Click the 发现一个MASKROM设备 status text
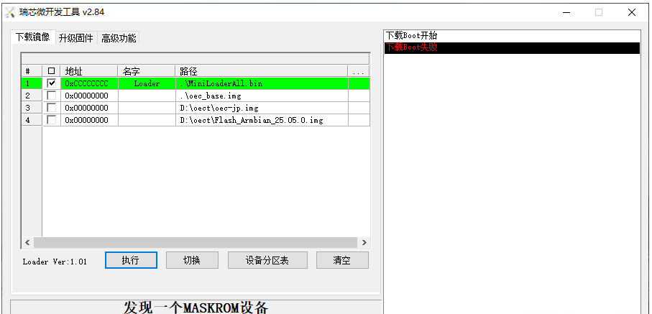 coord(196,308)
